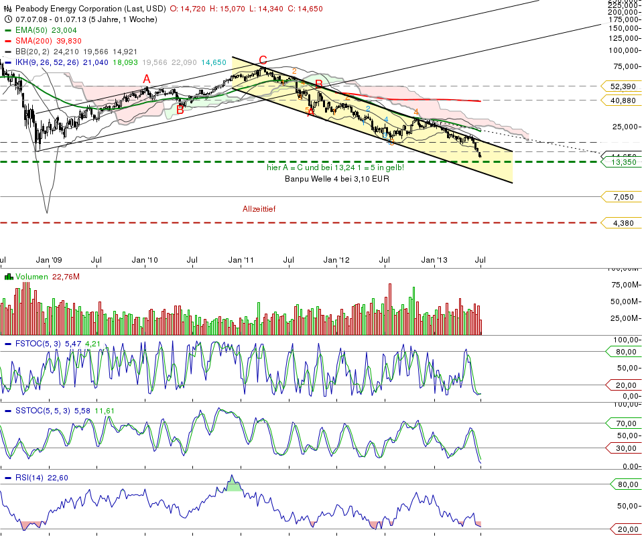The image size is (642, 536).
Task: Click the green 'hier A = C' annotation text
Action: (335, 167)
